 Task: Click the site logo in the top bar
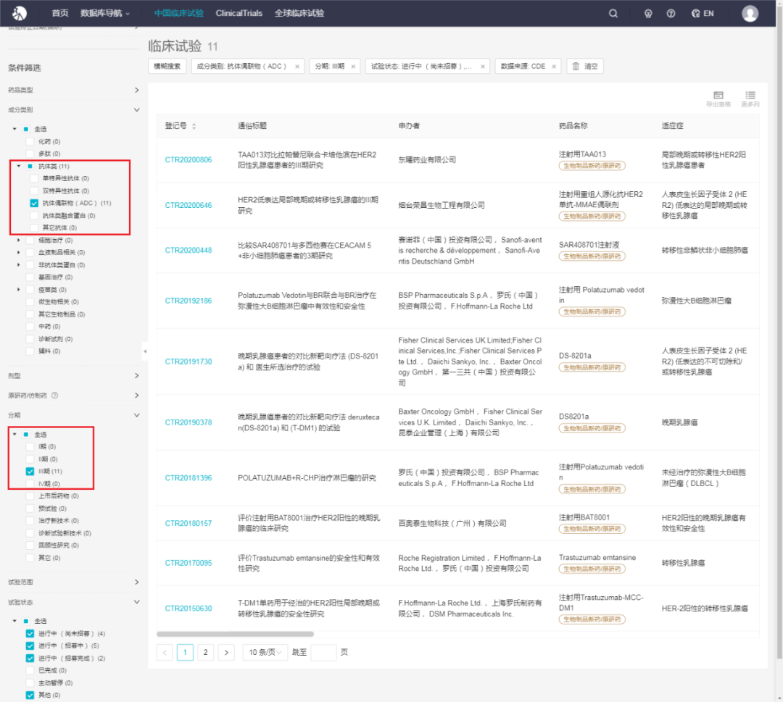coord(20,14)
